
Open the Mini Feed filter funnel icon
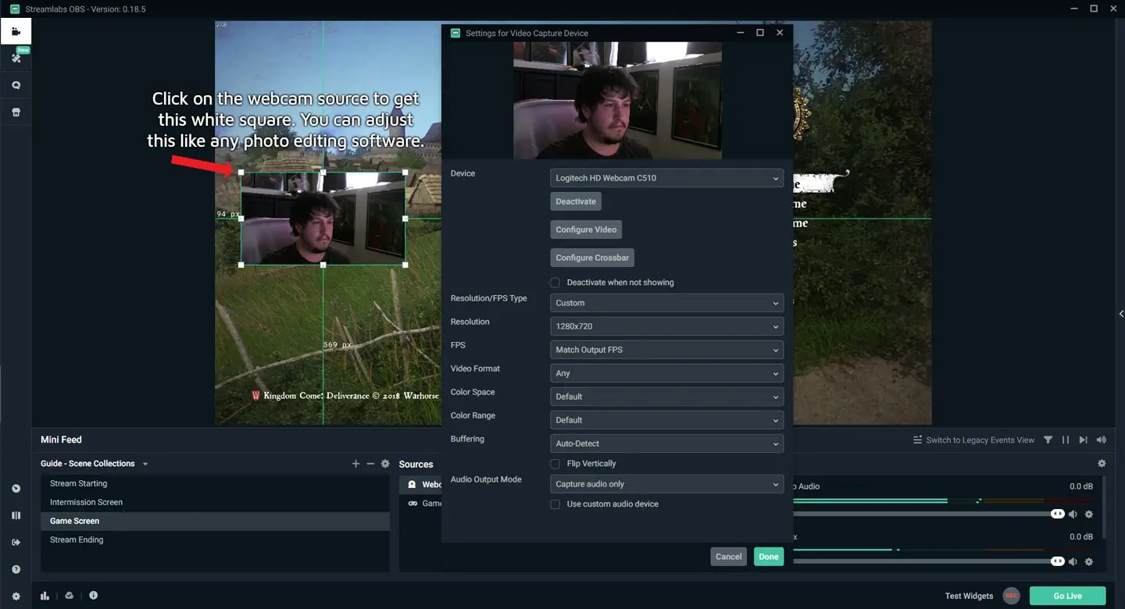coord(1048,440)
